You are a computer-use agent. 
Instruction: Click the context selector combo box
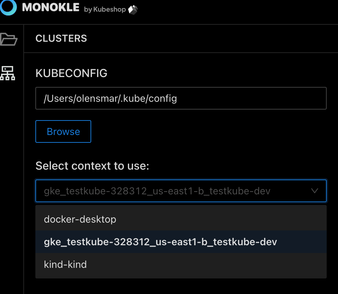point(181,191)
